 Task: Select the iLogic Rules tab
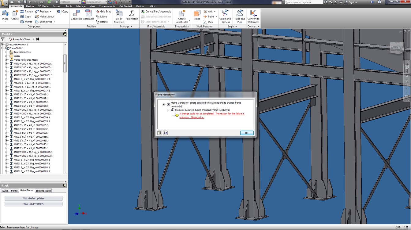coord(5,191)
